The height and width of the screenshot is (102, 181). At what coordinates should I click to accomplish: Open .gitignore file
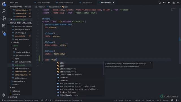coord(16,91)
